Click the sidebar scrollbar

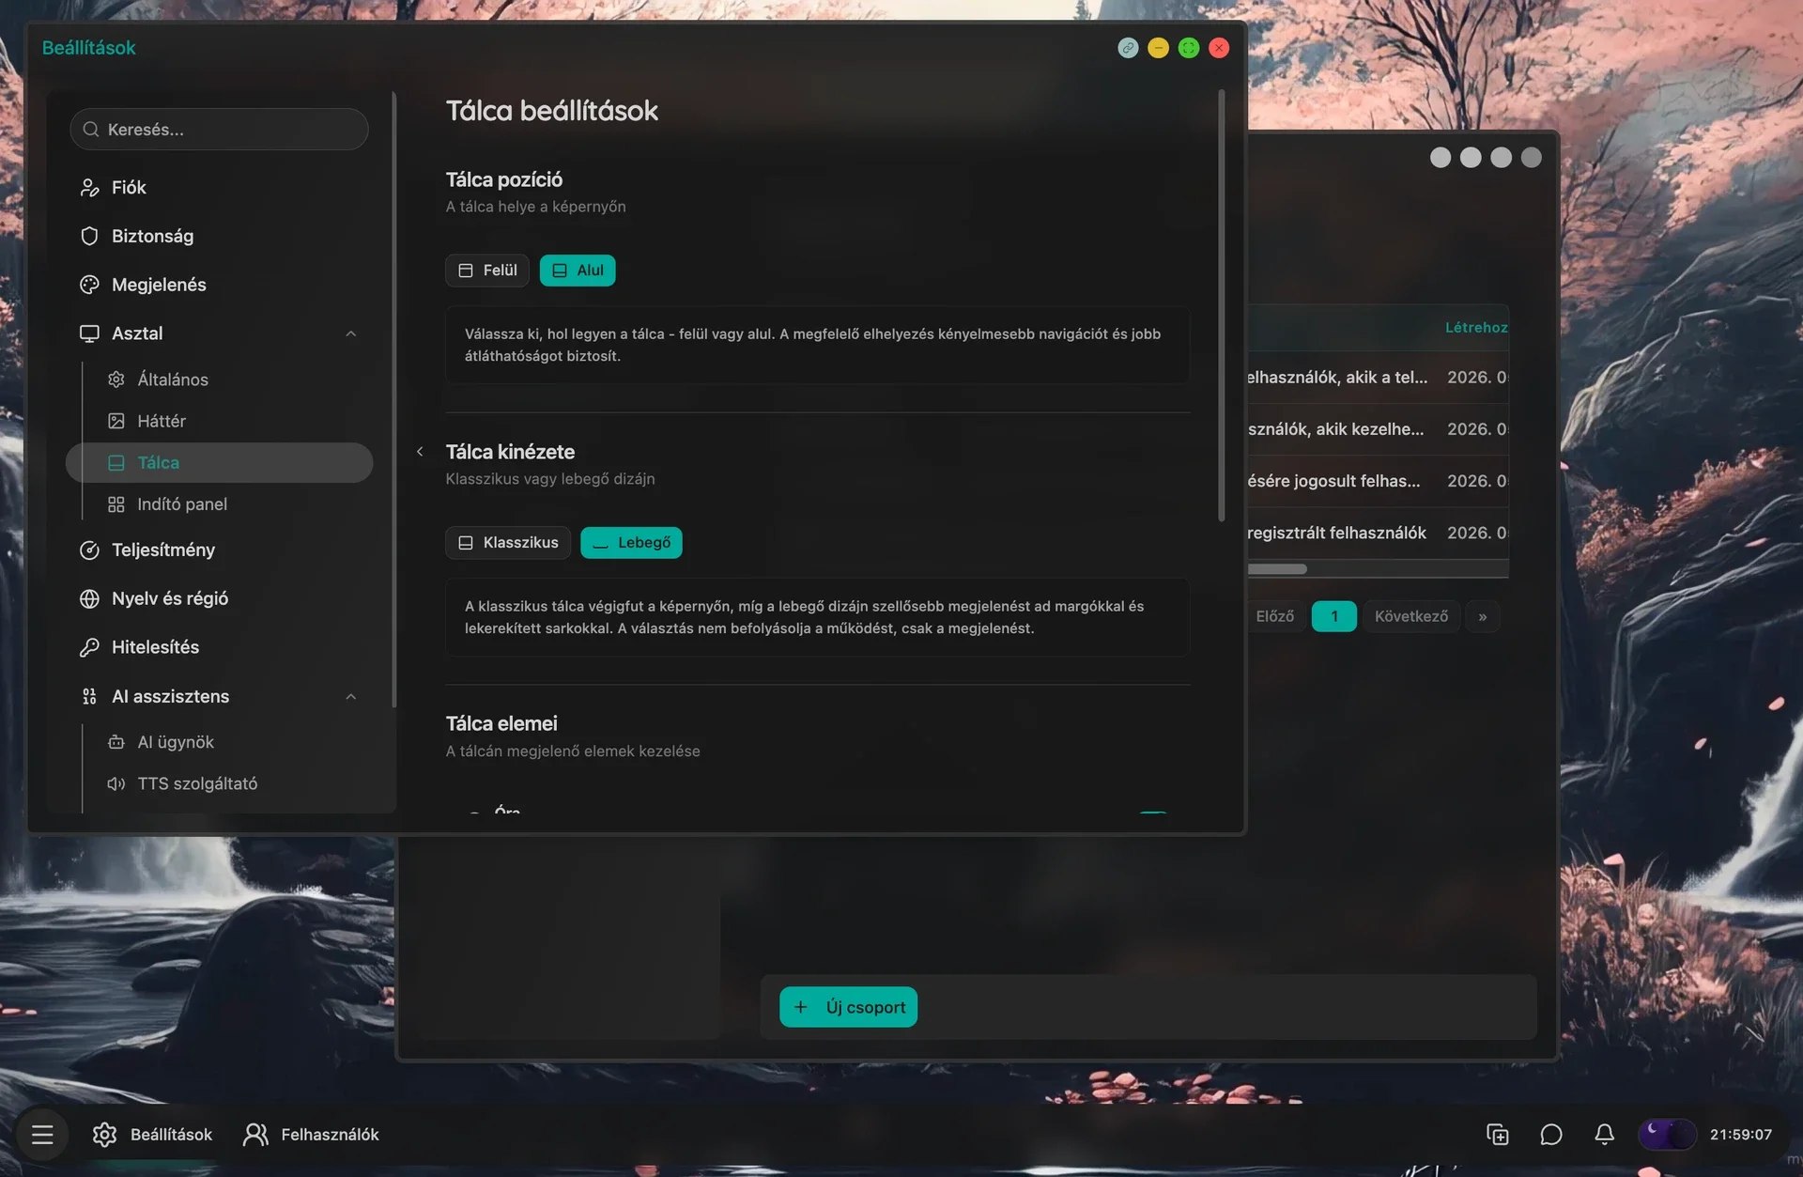[393, 399]
